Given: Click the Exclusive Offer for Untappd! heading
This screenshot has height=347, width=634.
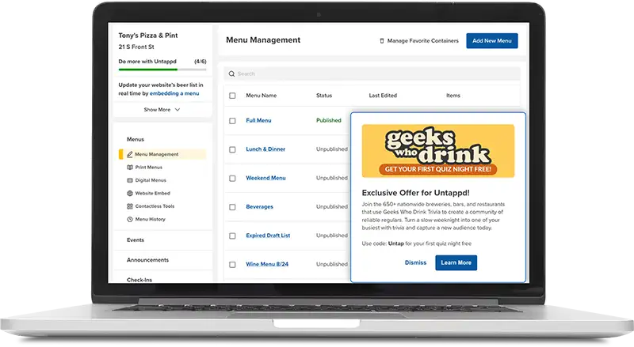Looking at the screenshot, I should coord(415,193).
